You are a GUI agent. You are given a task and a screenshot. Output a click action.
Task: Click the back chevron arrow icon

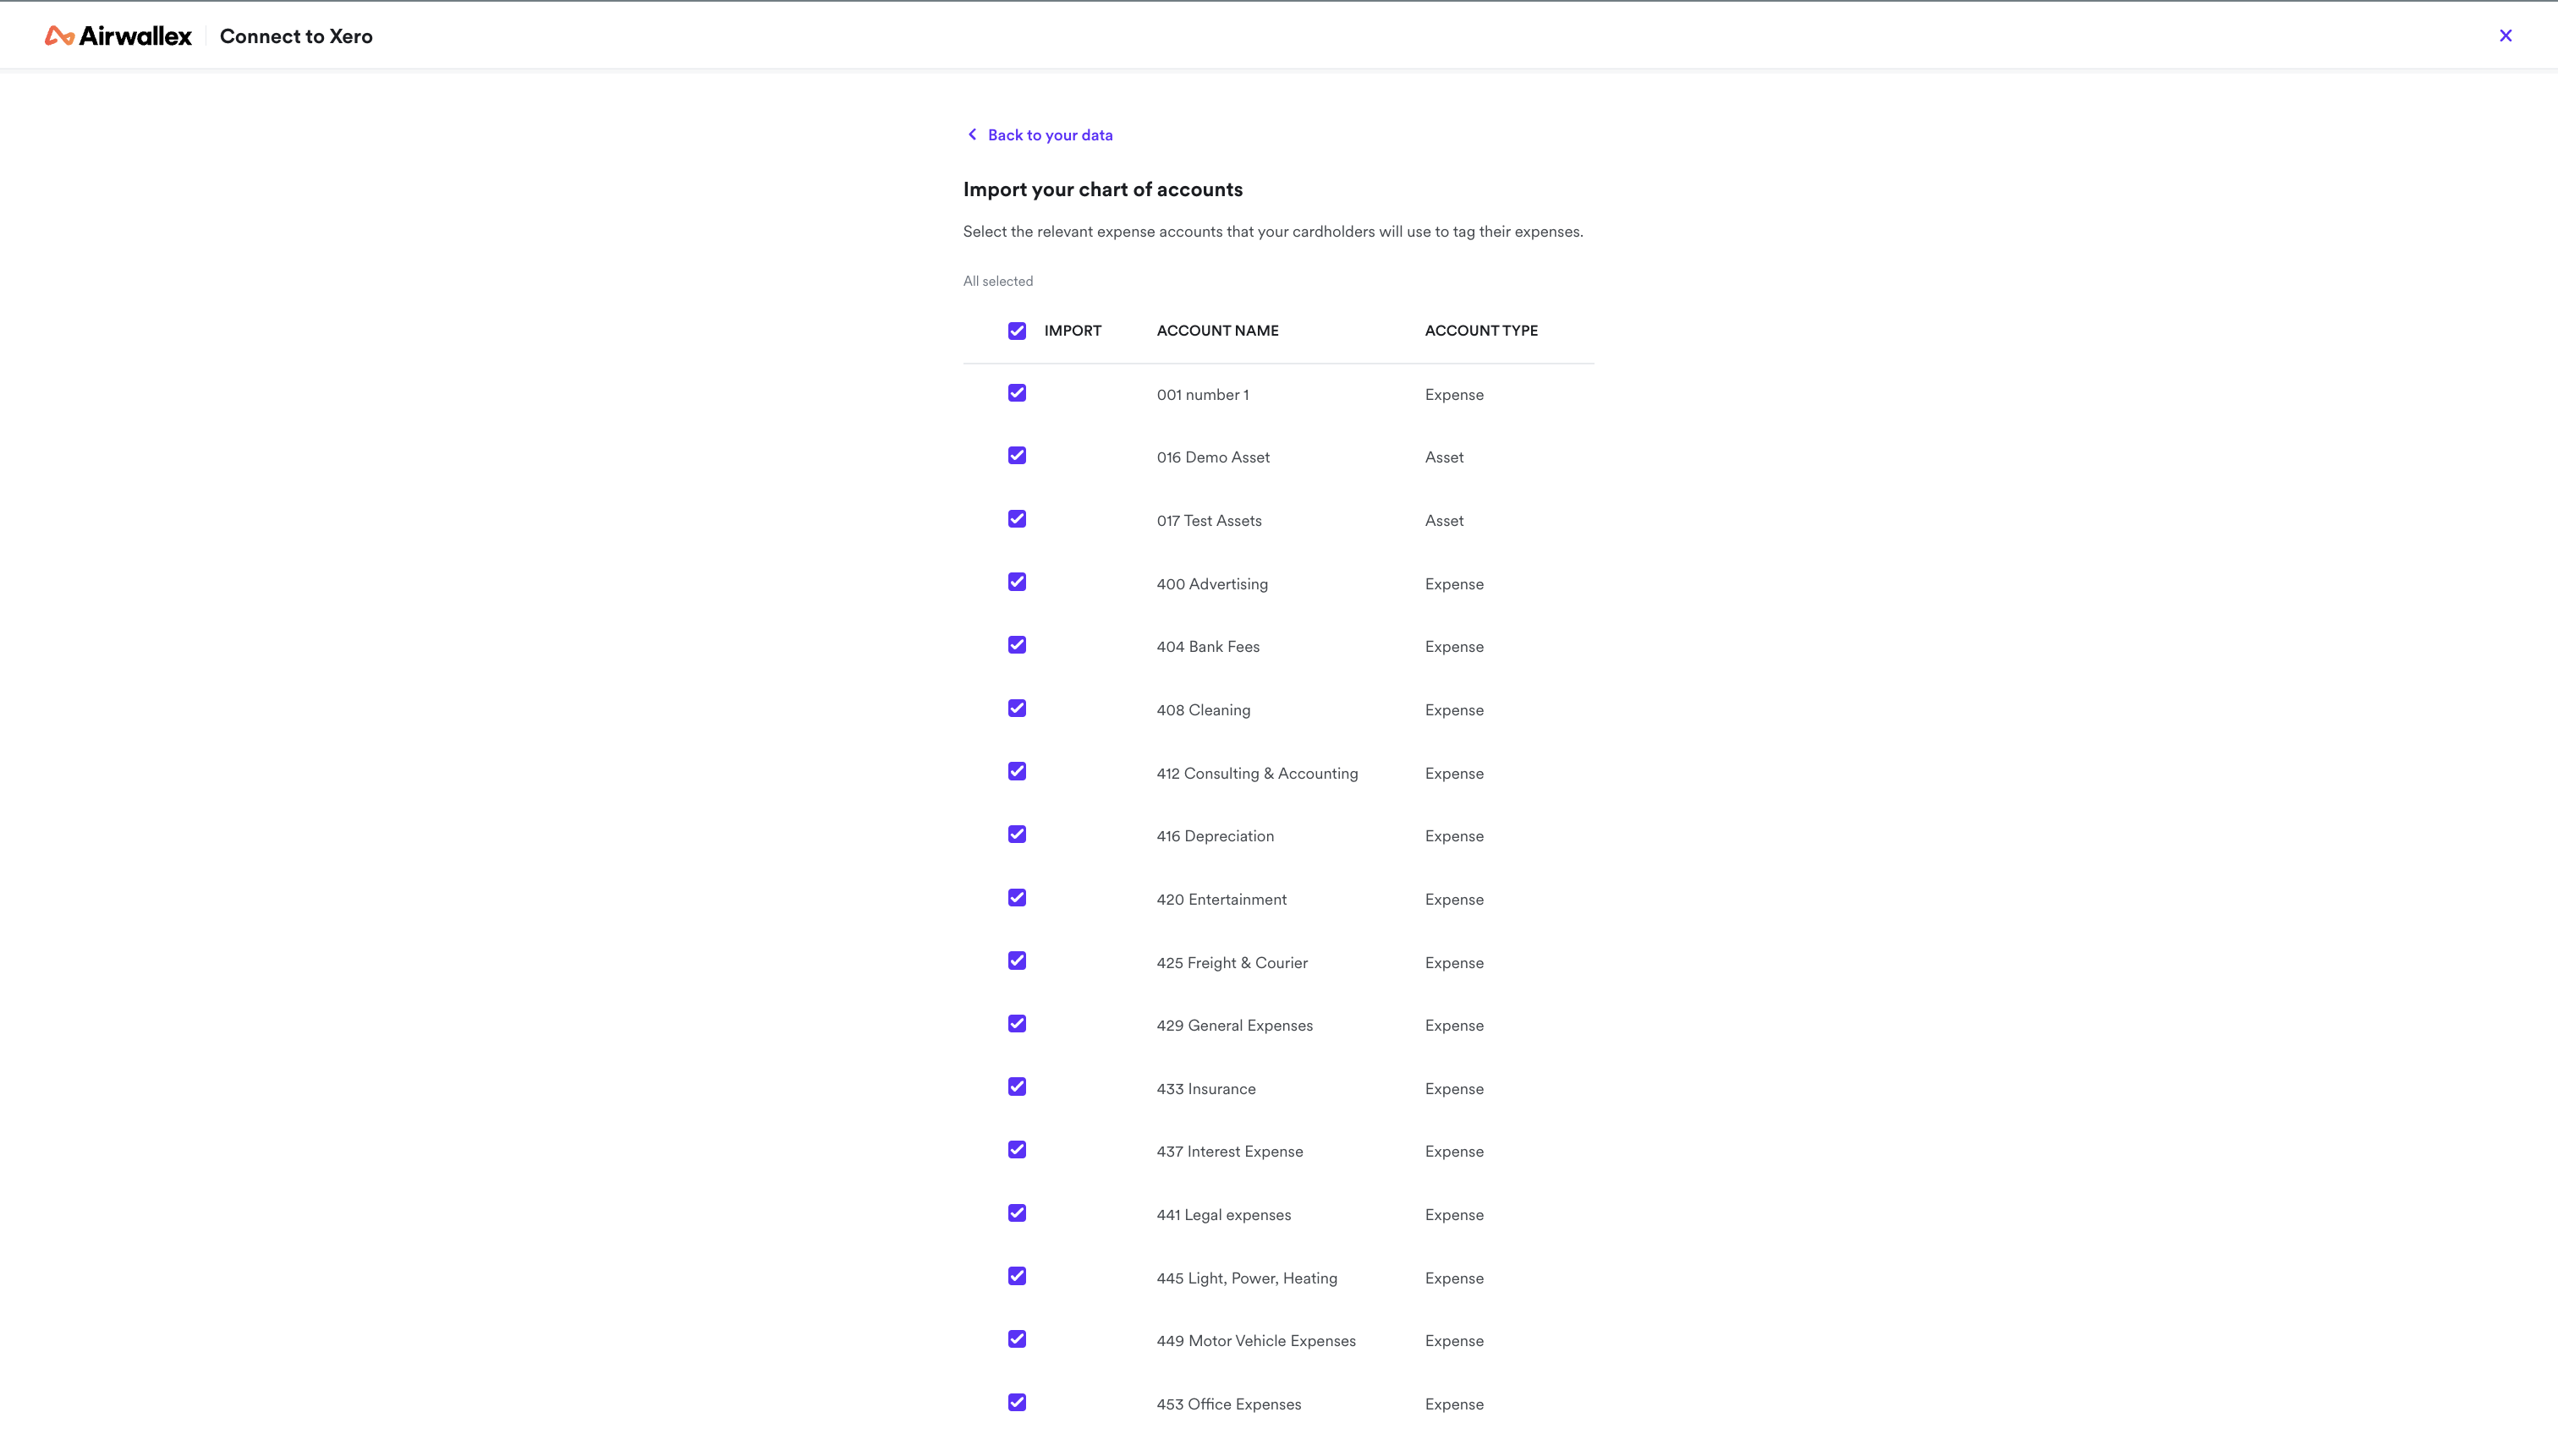(x=971, y=134)
